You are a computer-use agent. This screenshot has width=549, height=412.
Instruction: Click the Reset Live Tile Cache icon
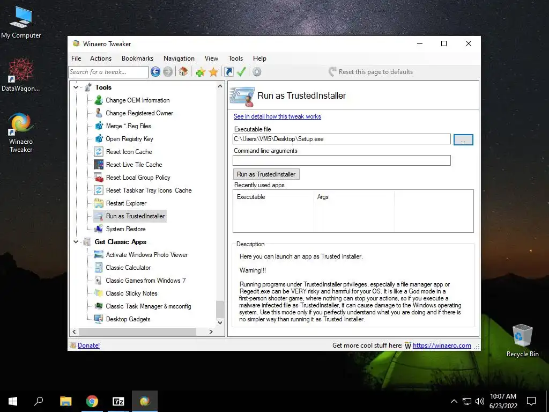click(99, 164)
